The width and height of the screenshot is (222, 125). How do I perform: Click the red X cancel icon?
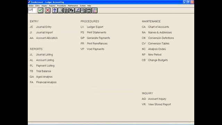tap(48, 10)
